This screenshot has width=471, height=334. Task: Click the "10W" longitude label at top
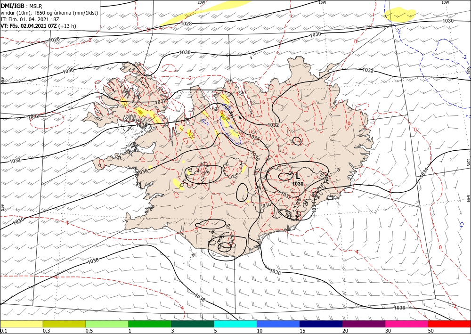(445, 2)
